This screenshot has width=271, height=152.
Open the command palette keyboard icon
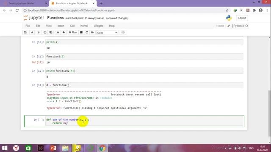pyautogui.click(x=123, y=33)
